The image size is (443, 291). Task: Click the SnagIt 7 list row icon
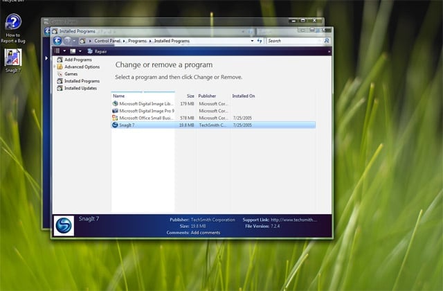tap(115, 125)
